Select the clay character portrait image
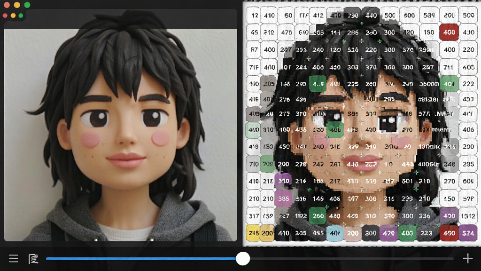481x271 pixels. pyautogui.click(x=121, y=135)
